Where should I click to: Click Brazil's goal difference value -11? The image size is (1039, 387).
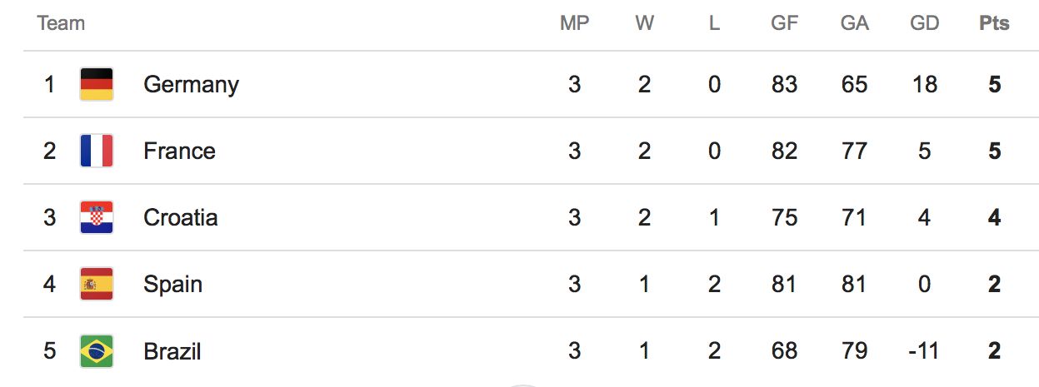click(924, 351)
